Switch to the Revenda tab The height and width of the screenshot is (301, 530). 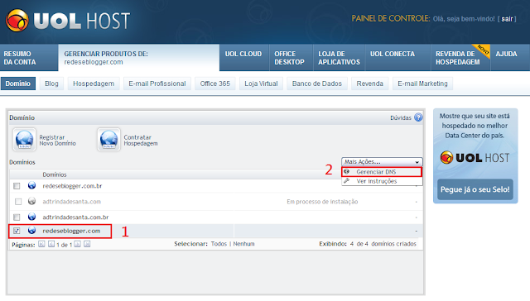370,84
